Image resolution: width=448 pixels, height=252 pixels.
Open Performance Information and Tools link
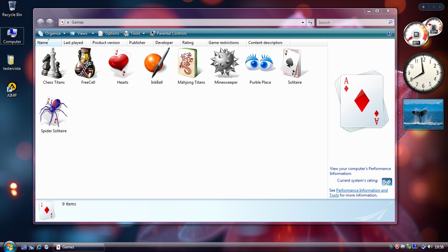pos(362,190)
